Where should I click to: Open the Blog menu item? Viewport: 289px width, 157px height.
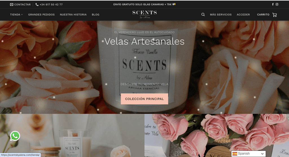pyautogui.click(x=95, y=15)
